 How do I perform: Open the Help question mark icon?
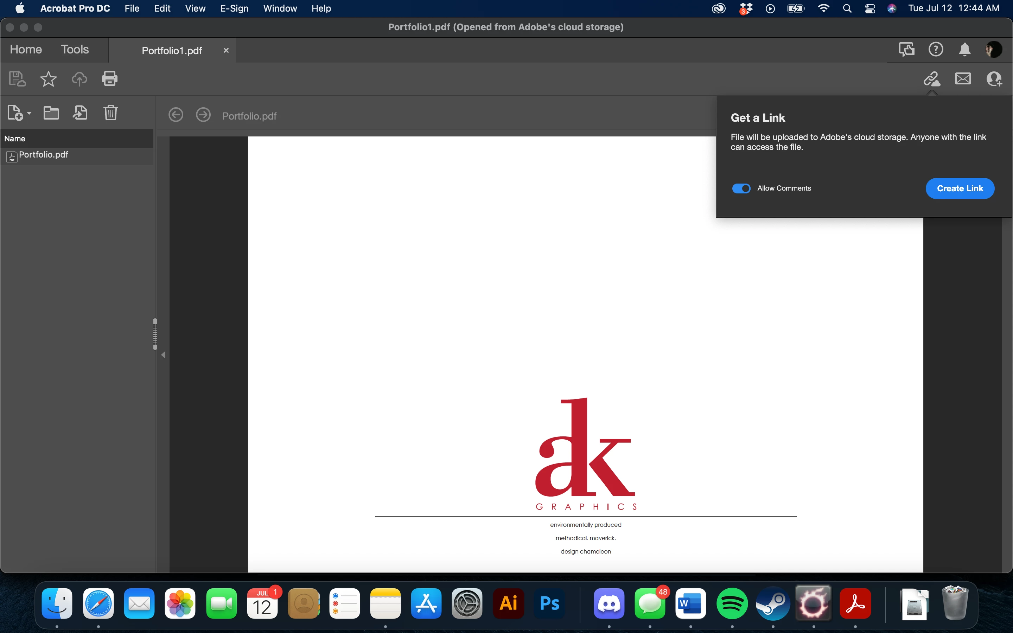pos(936,49)
